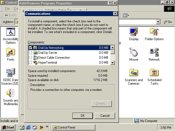Click OK in Communications dialog
The image size is (175, 131).
[83, 116]
